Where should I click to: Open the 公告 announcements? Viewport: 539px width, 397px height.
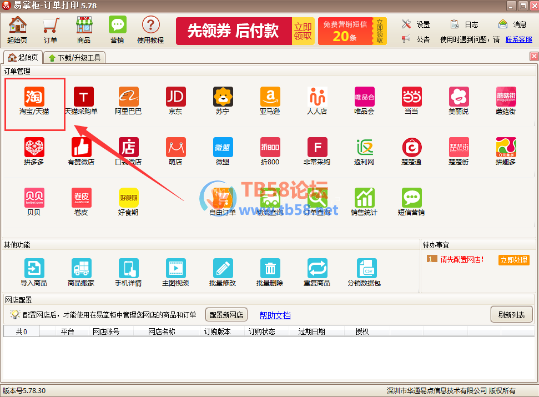[x=416, y=39]
